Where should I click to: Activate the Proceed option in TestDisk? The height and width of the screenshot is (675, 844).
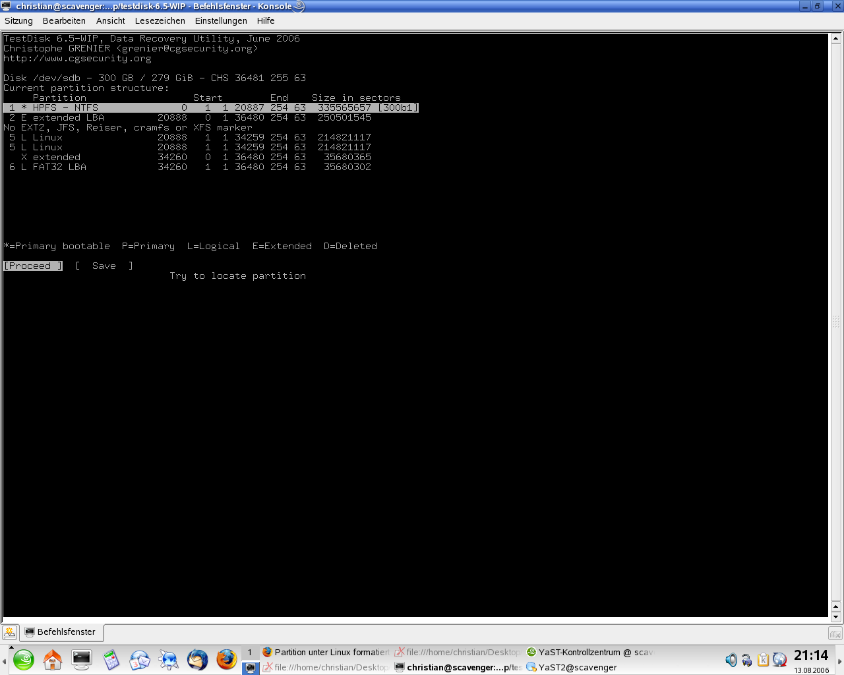33,266
